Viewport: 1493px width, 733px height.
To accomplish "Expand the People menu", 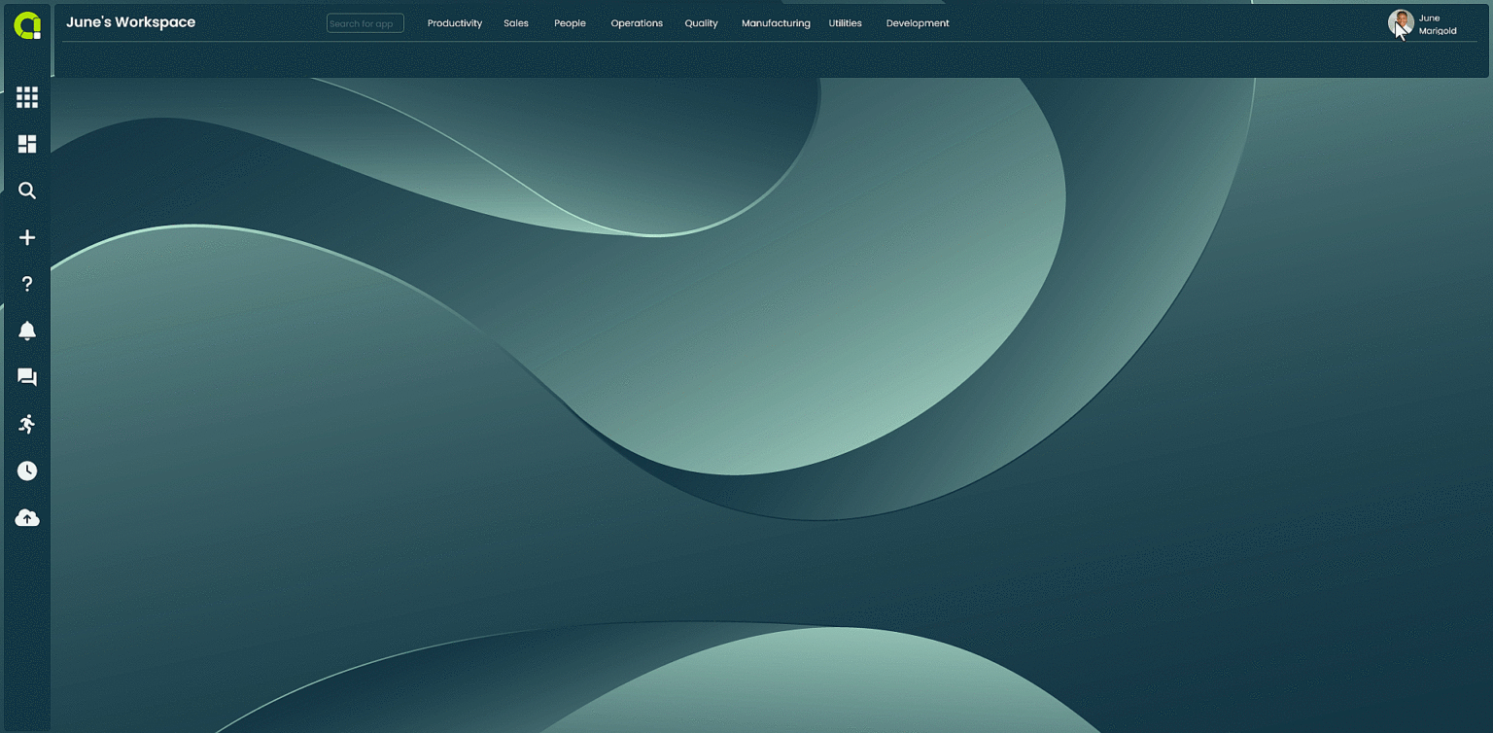I will coord(570,23).
